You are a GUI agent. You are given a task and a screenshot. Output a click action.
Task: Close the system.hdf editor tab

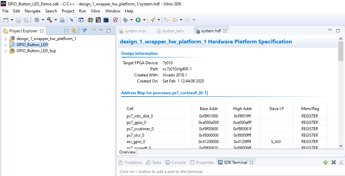tap(225, 31)
